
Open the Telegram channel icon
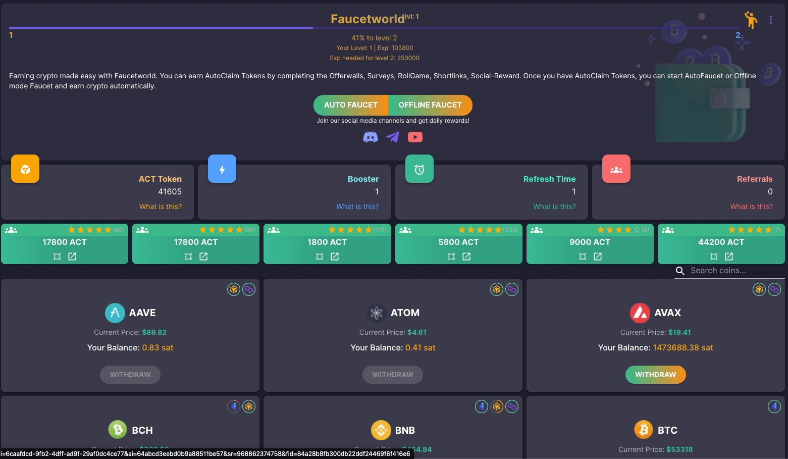tap(393, 137)
